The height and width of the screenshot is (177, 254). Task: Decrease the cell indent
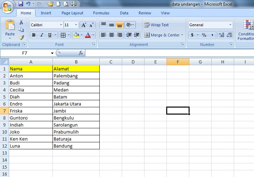point(129,35)
